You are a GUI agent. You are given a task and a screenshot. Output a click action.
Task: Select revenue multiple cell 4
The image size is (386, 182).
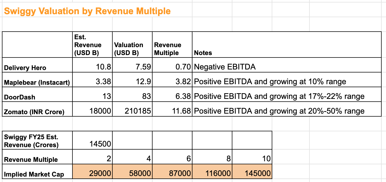click(132, 157)
